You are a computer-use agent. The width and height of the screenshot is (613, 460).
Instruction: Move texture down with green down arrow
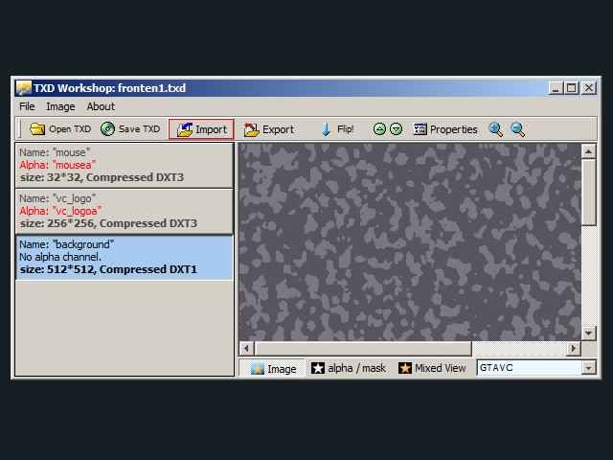click(396, 128)
